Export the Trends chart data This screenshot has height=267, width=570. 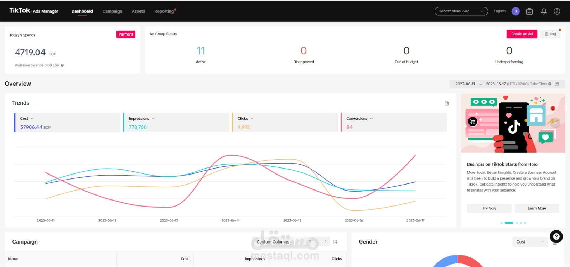tap(447, 103)
